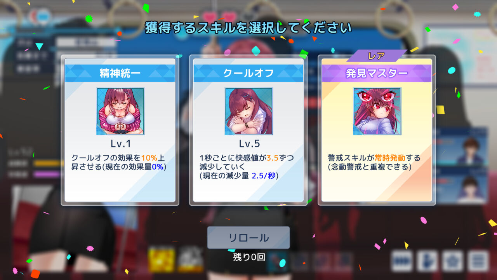This screenshot has height=280, width=497.
Task: Click the 発見マスター purple title banner
Action: (377, 73)
